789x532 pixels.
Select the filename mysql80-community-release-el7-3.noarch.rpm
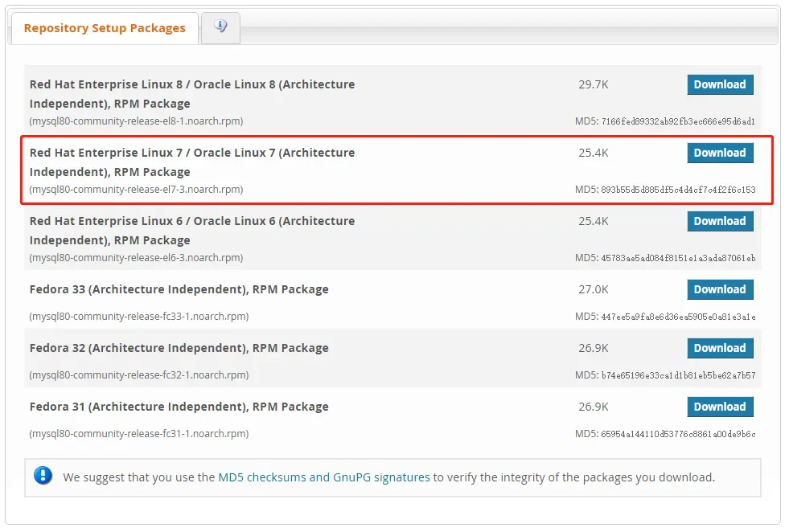coord(137,190)
